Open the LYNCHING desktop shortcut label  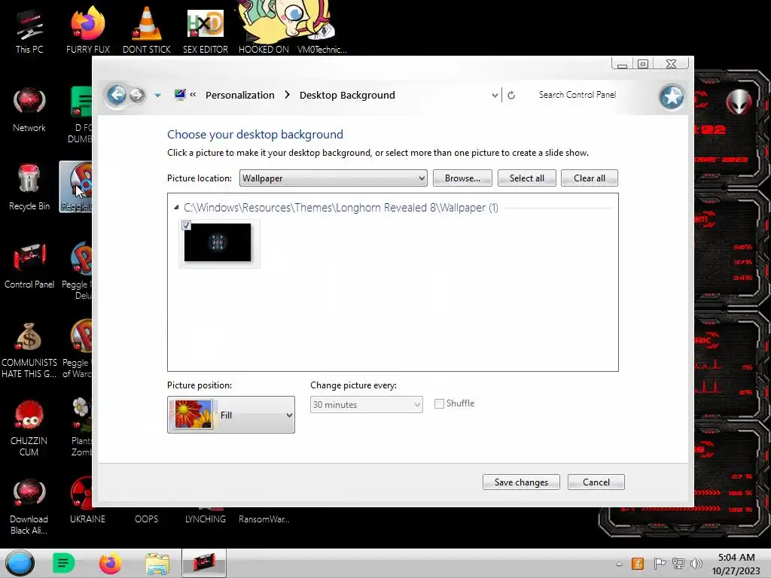click(x=206, y=519)
